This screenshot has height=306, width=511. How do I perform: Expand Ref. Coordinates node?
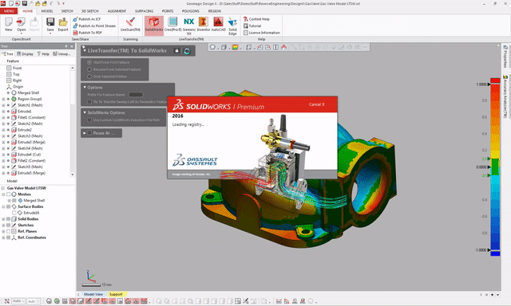point(3,237)
